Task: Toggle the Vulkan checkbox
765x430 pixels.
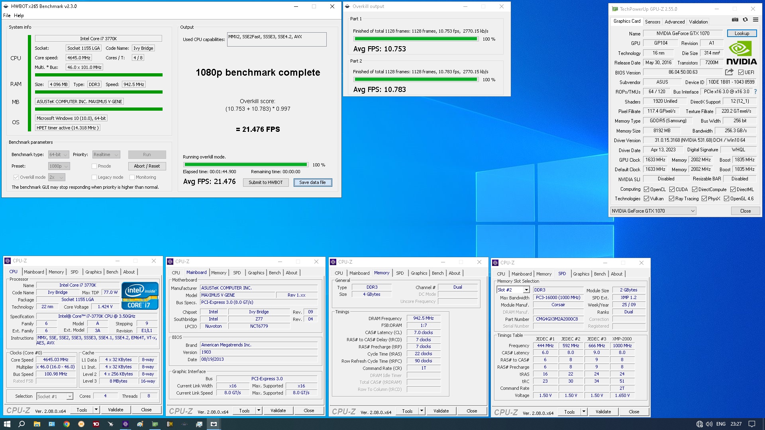Action: [646, 199]
